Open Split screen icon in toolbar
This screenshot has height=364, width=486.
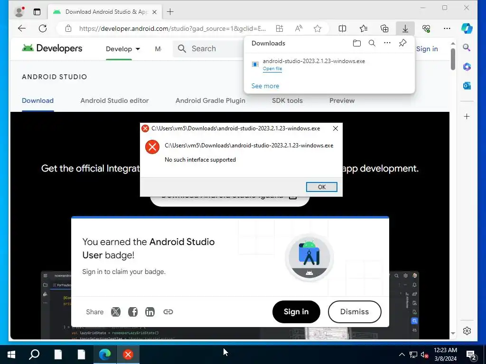pyautogui.click(x=343, y=28)
